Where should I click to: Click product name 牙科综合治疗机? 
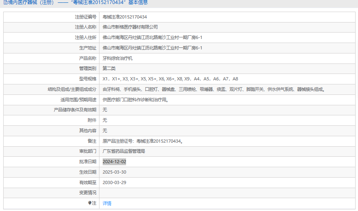[x=117, y=58]
